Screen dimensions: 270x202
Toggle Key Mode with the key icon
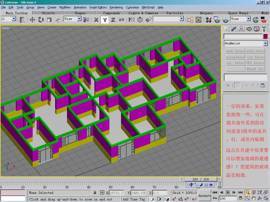tap(215, 198)
